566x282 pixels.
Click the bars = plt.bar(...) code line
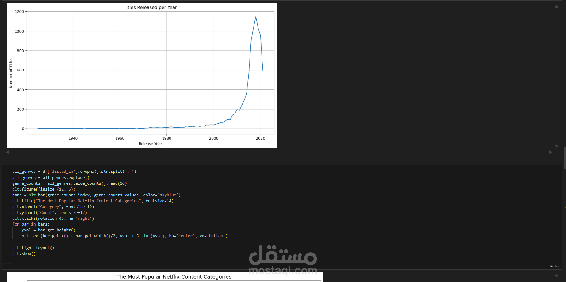click(x=97, y=195)
